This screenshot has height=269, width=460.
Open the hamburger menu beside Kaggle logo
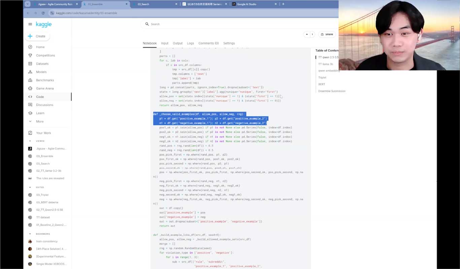(x=30, y=24)
